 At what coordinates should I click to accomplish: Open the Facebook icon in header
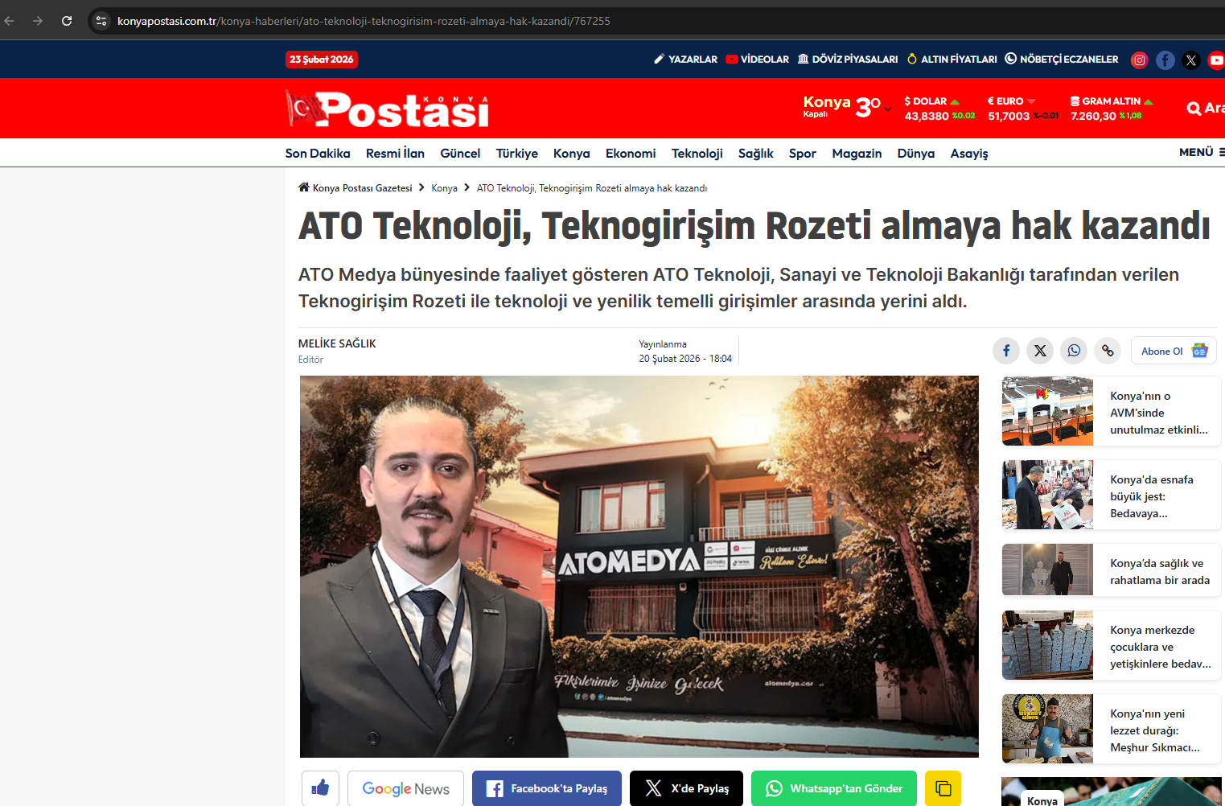[1165, 60]
